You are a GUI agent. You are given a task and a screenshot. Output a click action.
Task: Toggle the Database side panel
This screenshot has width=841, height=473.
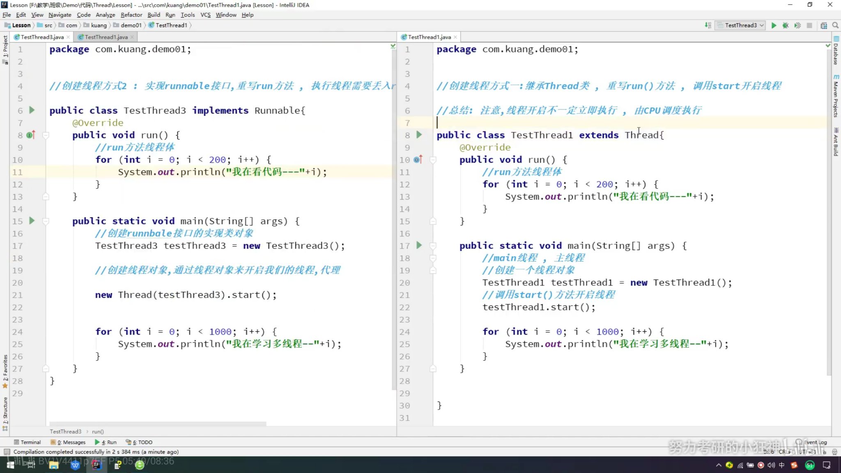pos(836,51)
